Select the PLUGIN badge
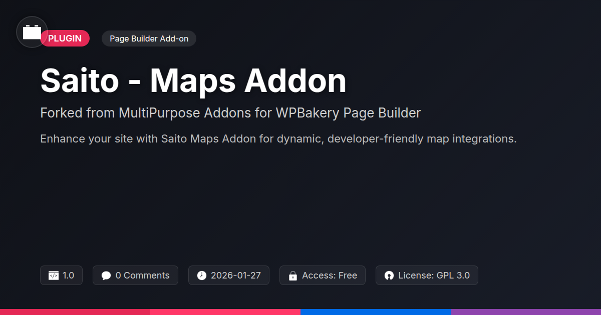The image size is (601, 315). tap(65, 38)
